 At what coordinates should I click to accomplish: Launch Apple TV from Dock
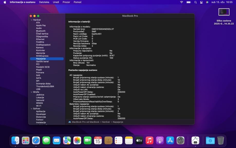coord(139,141)
